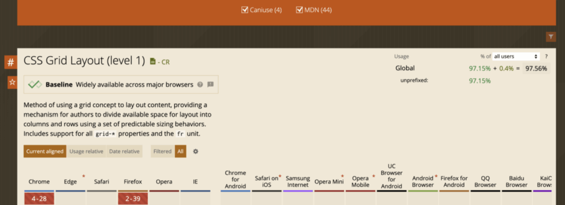Click the CSS Grid Layout (level 1) title
The height and width of the screenshot is (205, 565).
84,61
